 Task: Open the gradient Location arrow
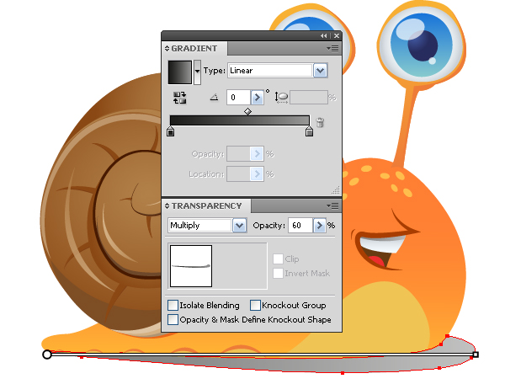[x=257, y=174]
